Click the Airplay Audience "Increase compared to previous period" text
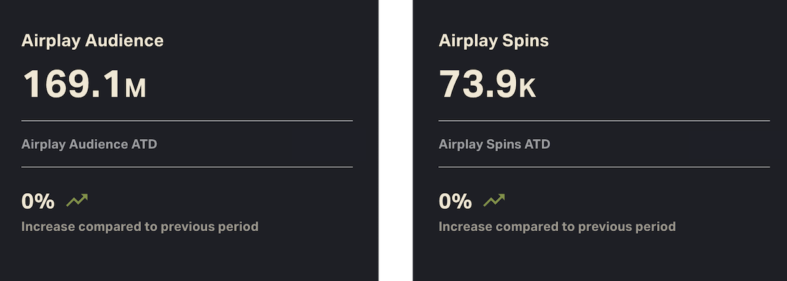 140,227
